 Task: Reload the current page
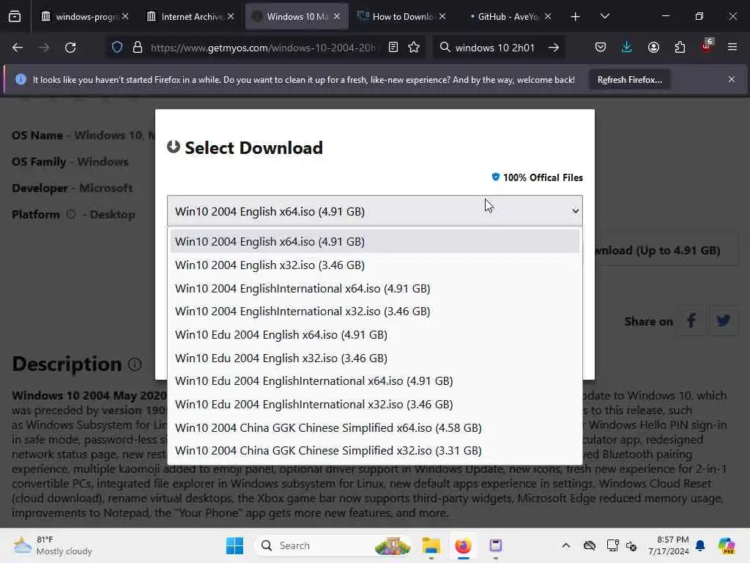pyautogui.click(x=70, y=48)
